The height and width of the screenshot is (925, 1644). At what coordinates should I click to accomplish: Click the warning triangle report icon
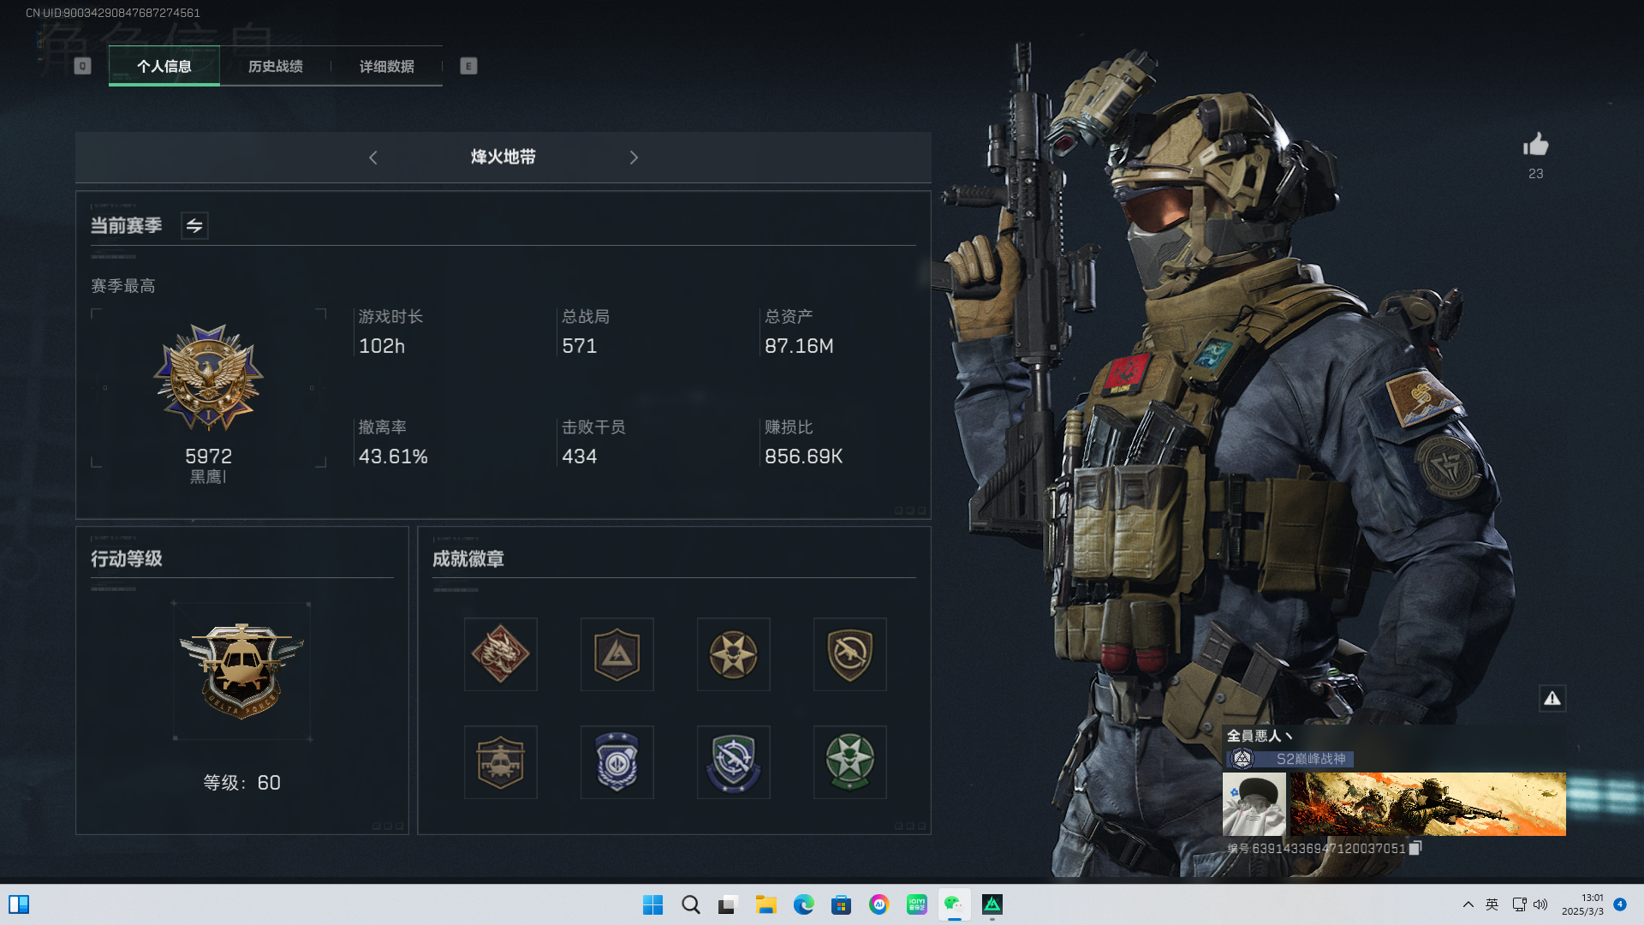1552,699
